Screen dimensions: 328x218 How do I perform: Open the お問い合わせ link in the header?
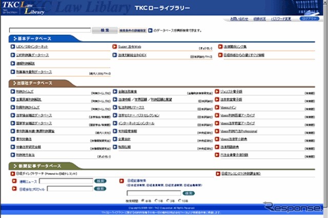coord(239,19)
